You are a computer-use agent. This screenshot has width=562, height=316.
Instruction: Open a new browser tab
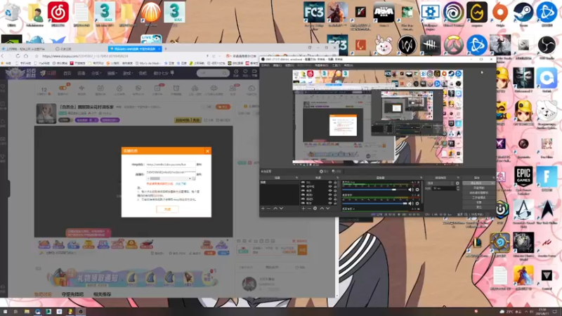pos(166,48)
